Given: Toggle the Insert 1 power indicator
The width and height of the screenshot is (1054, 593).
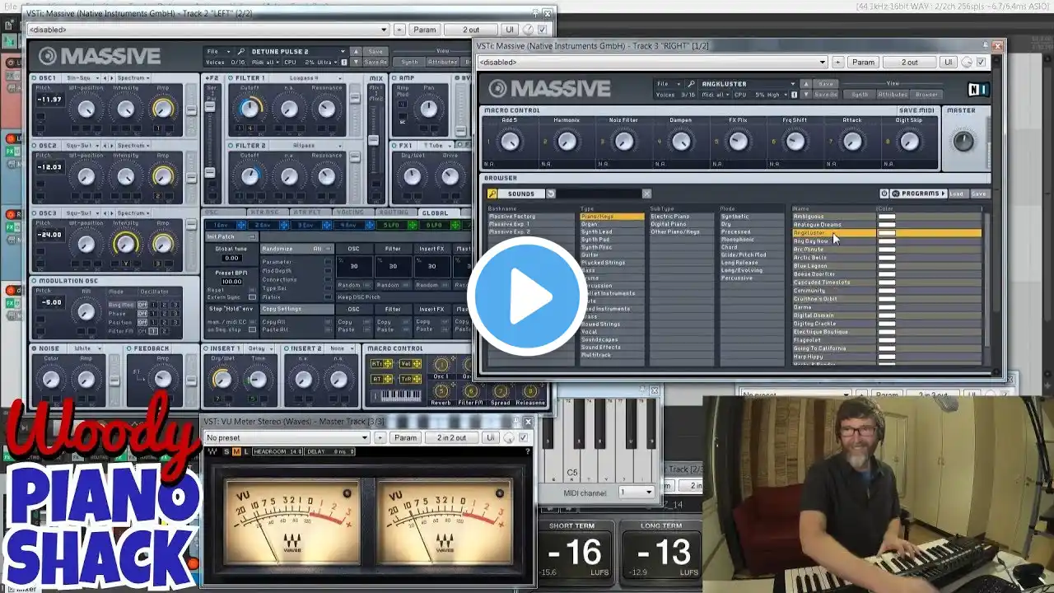Looking at the screenshot, I should click(x=207, y=348).
